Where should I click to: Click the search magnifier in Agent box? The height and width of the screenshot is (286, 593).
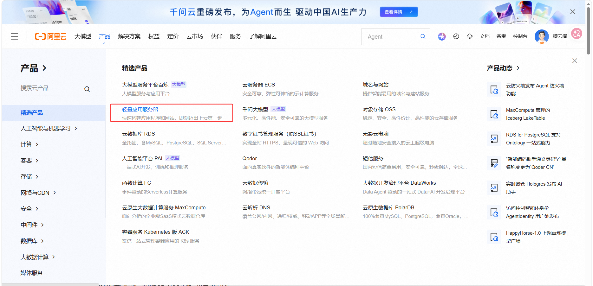tap(423, 36)
